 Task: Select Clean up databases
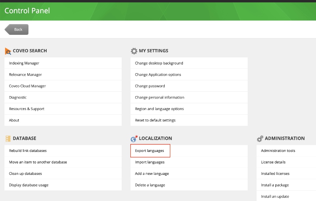tap(63, 174)
